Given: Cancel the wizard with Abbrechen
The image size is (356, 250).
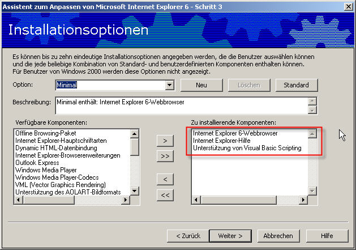Looking at the screenshot, I should pyautogui.click(x=278, y=236).
